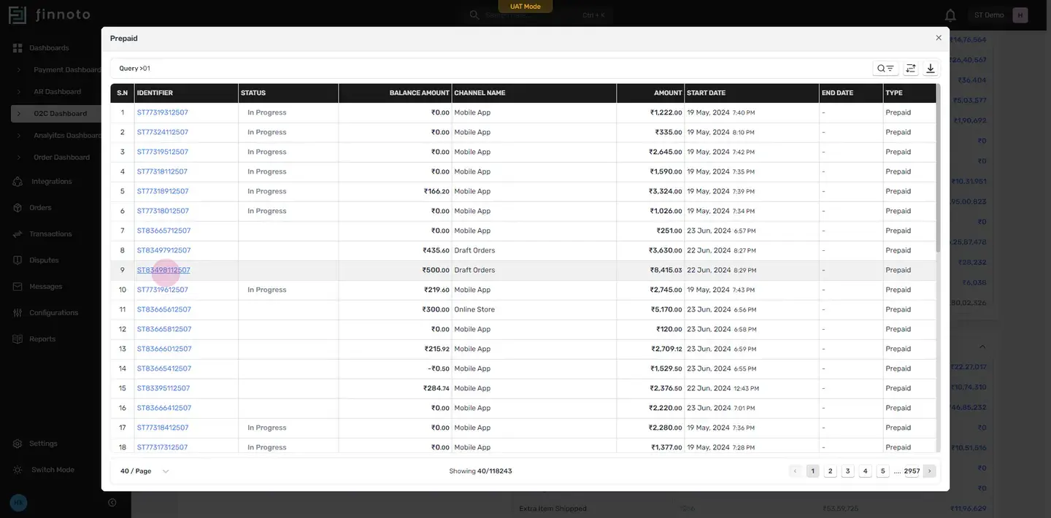Open identifier ST83498112507

[163, 271]
